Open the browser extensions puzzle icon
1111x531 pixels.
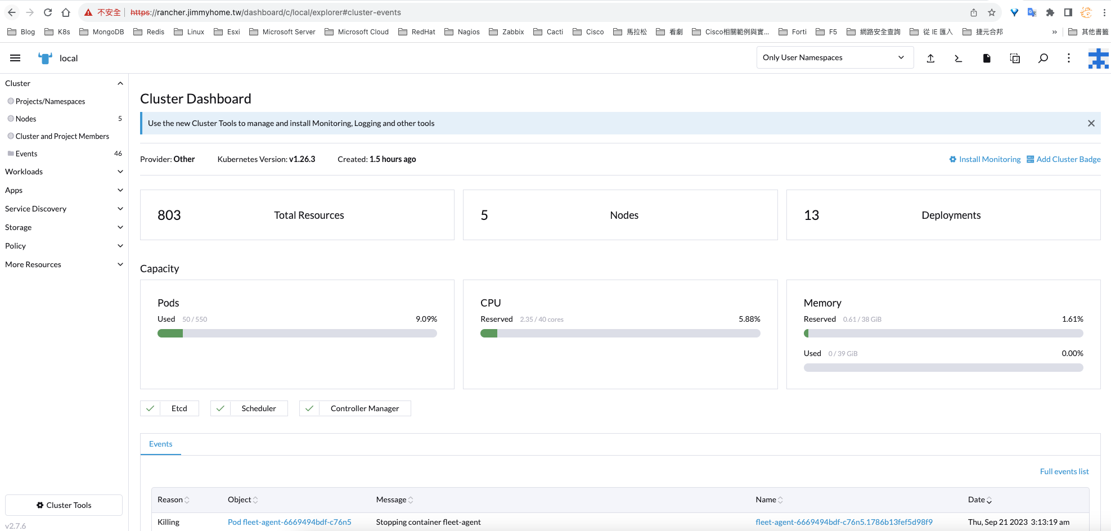point(1050,12)
